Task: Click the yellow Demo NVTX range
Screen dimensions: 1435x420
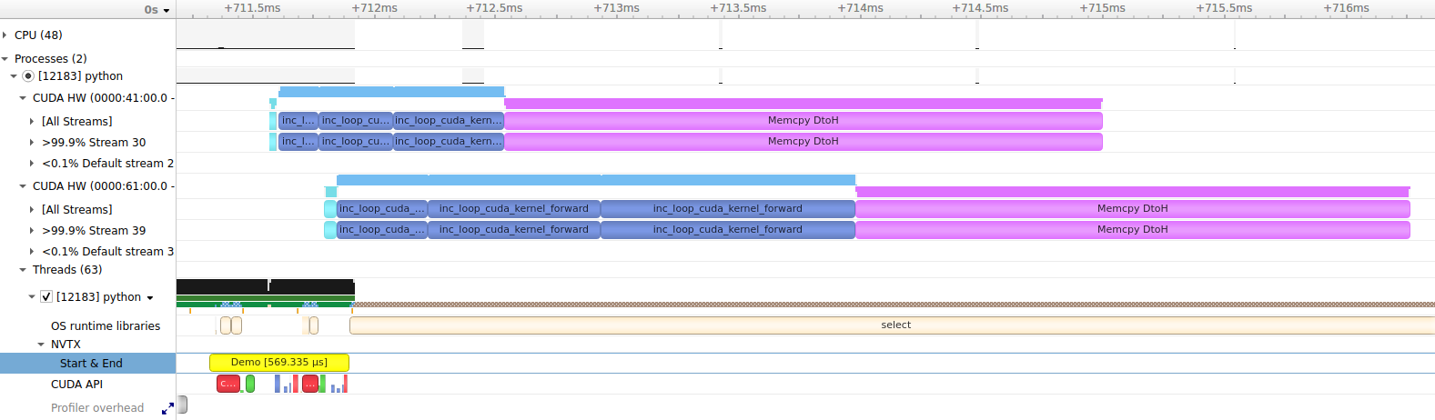Action: [278, 362]
